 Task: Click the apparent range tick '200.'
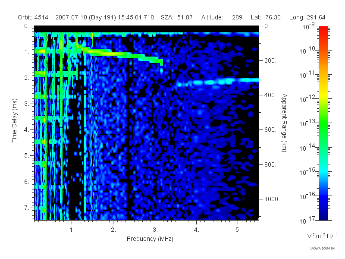pos(270,60)
